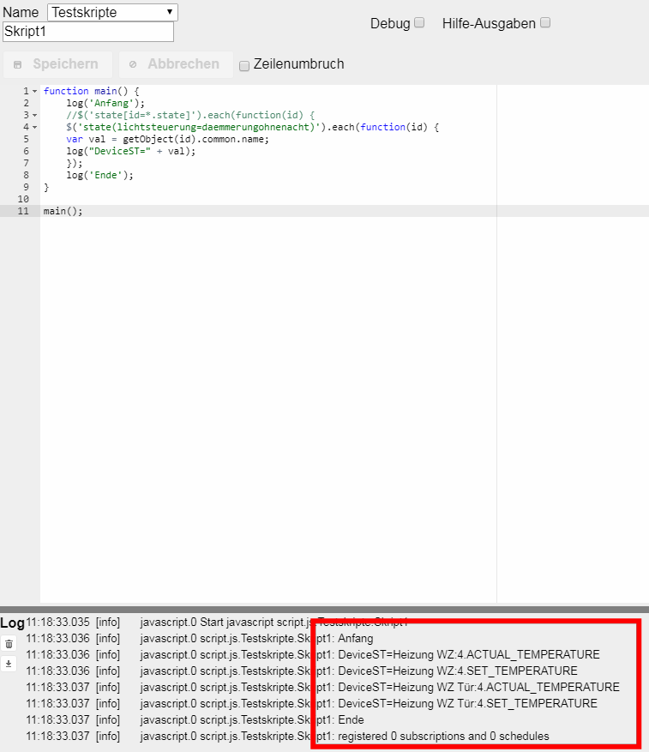Collapse the fold arrow at line 3
Viewport: 649px width, 752px height.
click(x=34, y=115)
